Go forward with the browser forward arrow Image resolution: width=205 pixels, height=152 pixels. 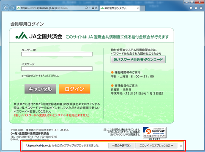tap(13, 8)
